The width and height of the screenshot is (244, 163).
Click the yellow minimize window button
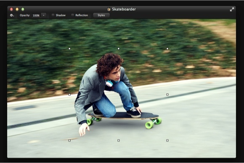click(17, 9)
